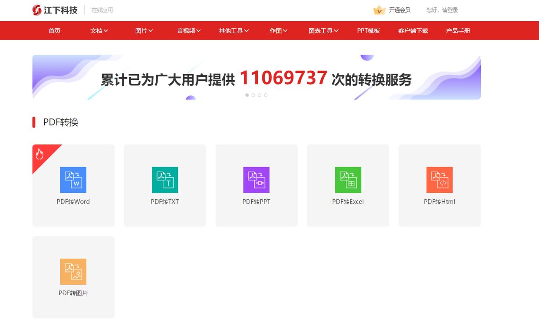Image resolution: width=539 pixels, height=325 pixels.
Task: Click the 请登录 login link
Action: coord(450,10)
